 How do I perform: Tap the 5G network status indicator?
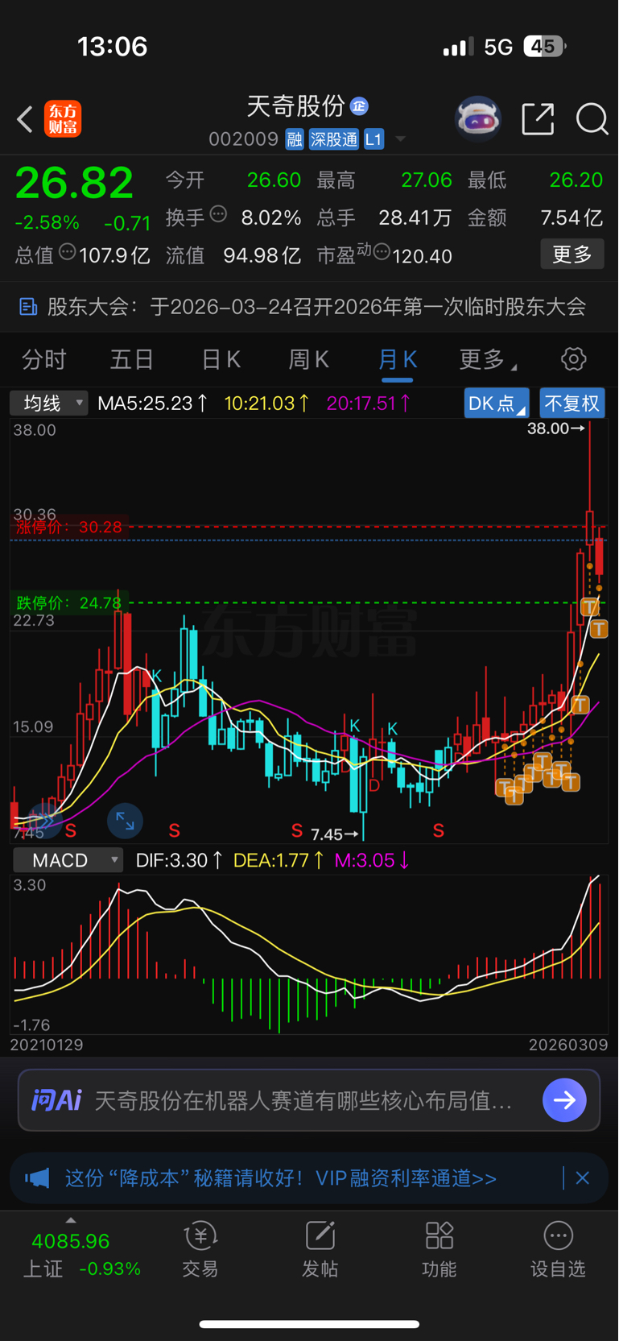click(498, 47)
